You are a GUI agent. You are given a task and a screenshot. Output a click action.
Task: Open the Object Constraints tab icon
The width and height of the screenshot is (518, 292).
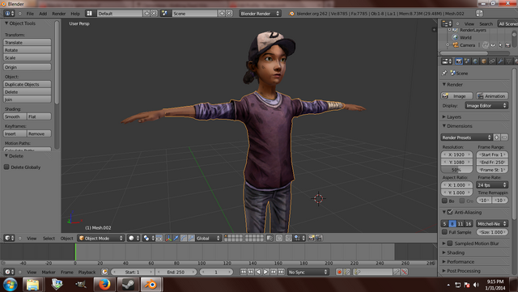point(492,61)
